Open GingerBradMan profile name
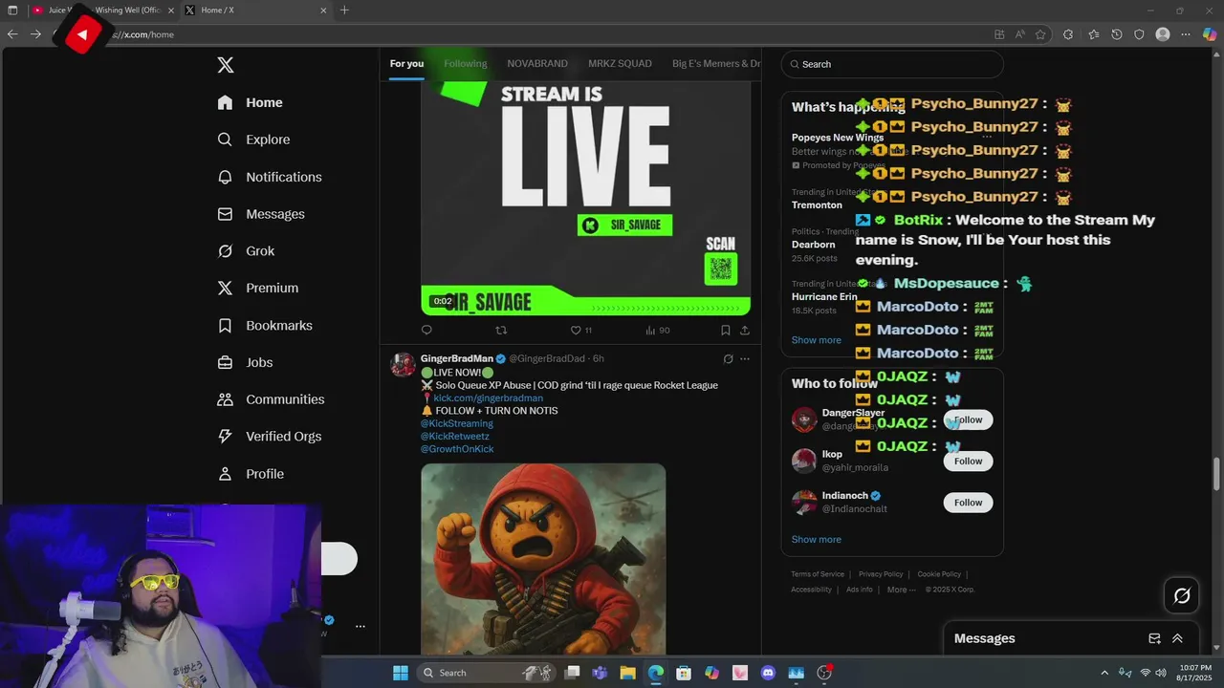Screen dimensions: 1224x688 click(x=457, y=358)
